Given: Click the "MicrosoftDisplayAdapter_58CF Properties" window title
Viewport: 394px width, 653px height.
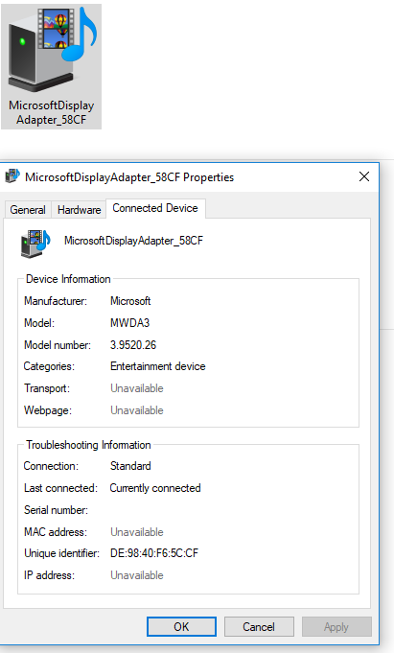Looking at the screenshot, I should (129, 177).
